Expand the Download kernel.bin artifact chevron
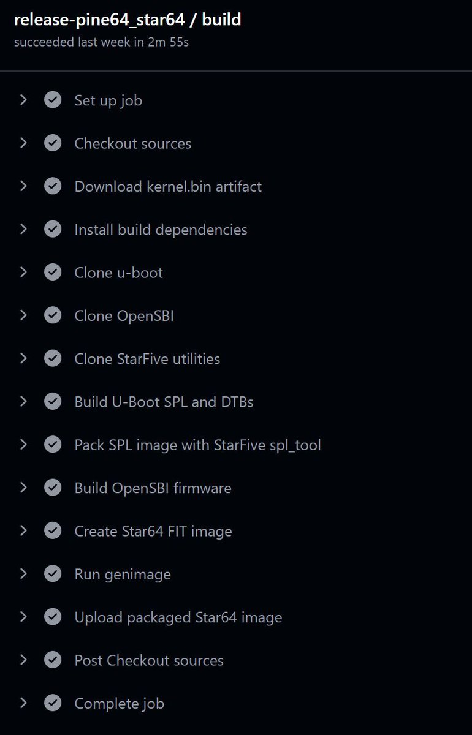Viewport: 472px width, 735px height. tap(23, 186)
